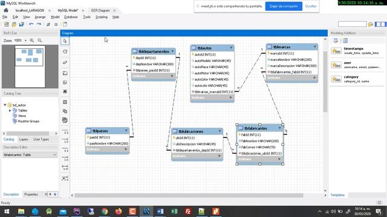Open the Scripting menu
Viewport: 387px width, 217px height.
pos(102,17)
